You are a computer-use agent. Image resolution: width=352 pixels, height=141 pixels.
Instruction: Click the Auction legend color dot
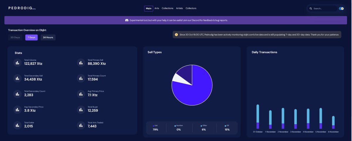click(x=175, y=126)
